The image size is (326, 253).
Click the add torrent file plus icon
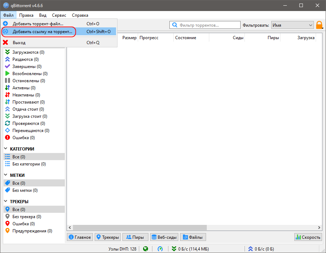pyautogui.click(x=5, y=23)
